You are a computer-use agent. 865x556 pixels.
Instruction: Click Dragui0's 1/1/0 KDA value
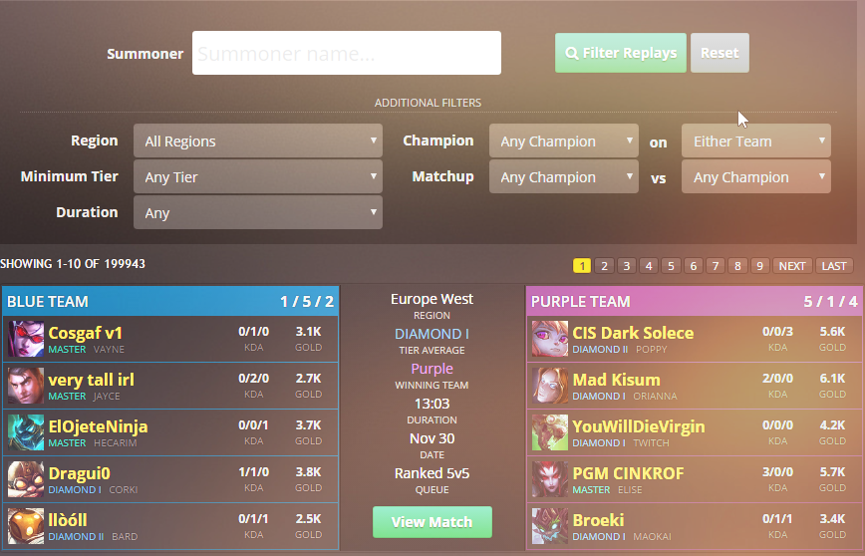point(254,472)
